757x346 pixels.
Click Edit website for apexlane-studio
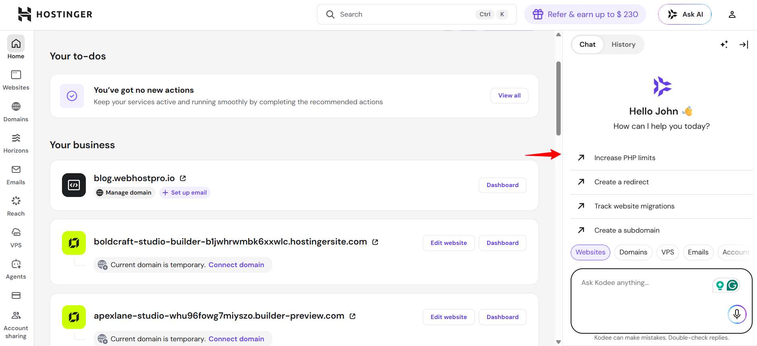(449, 317)
